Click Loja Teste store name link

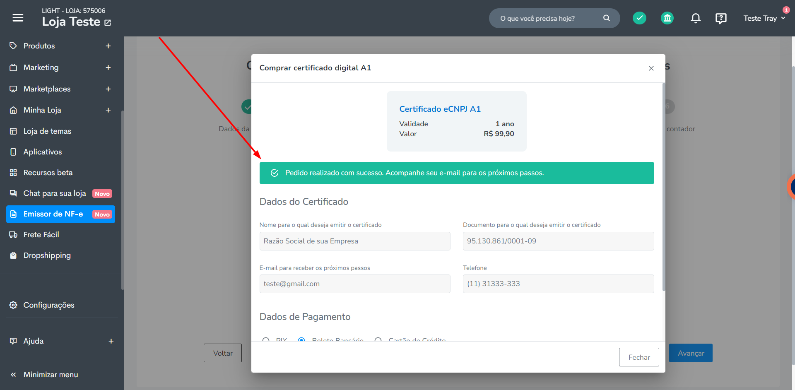click(71, 22)
